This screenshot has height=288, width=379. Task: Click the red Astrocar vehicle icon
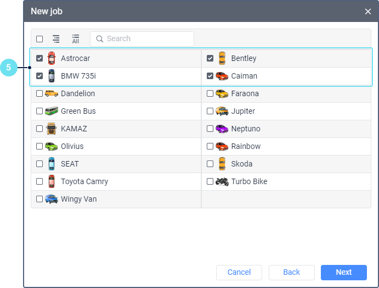pyautogui.click(x=52, y=58)
